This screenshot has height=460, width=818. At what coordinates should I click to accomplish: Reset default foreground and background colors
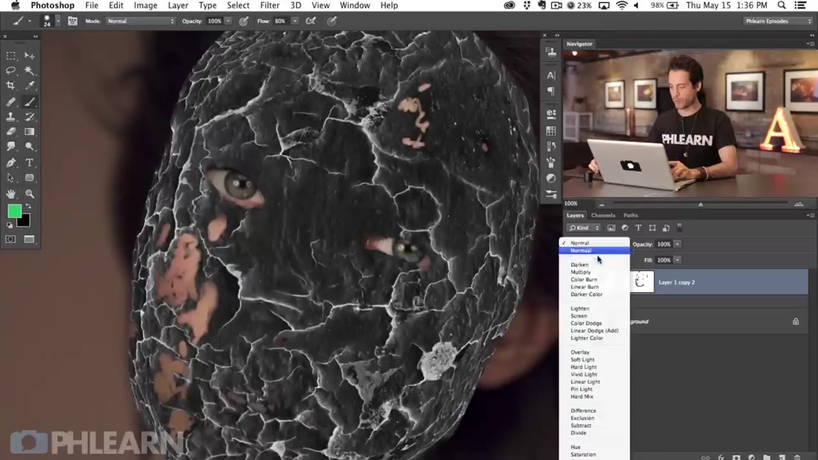[x=10, y=225]
